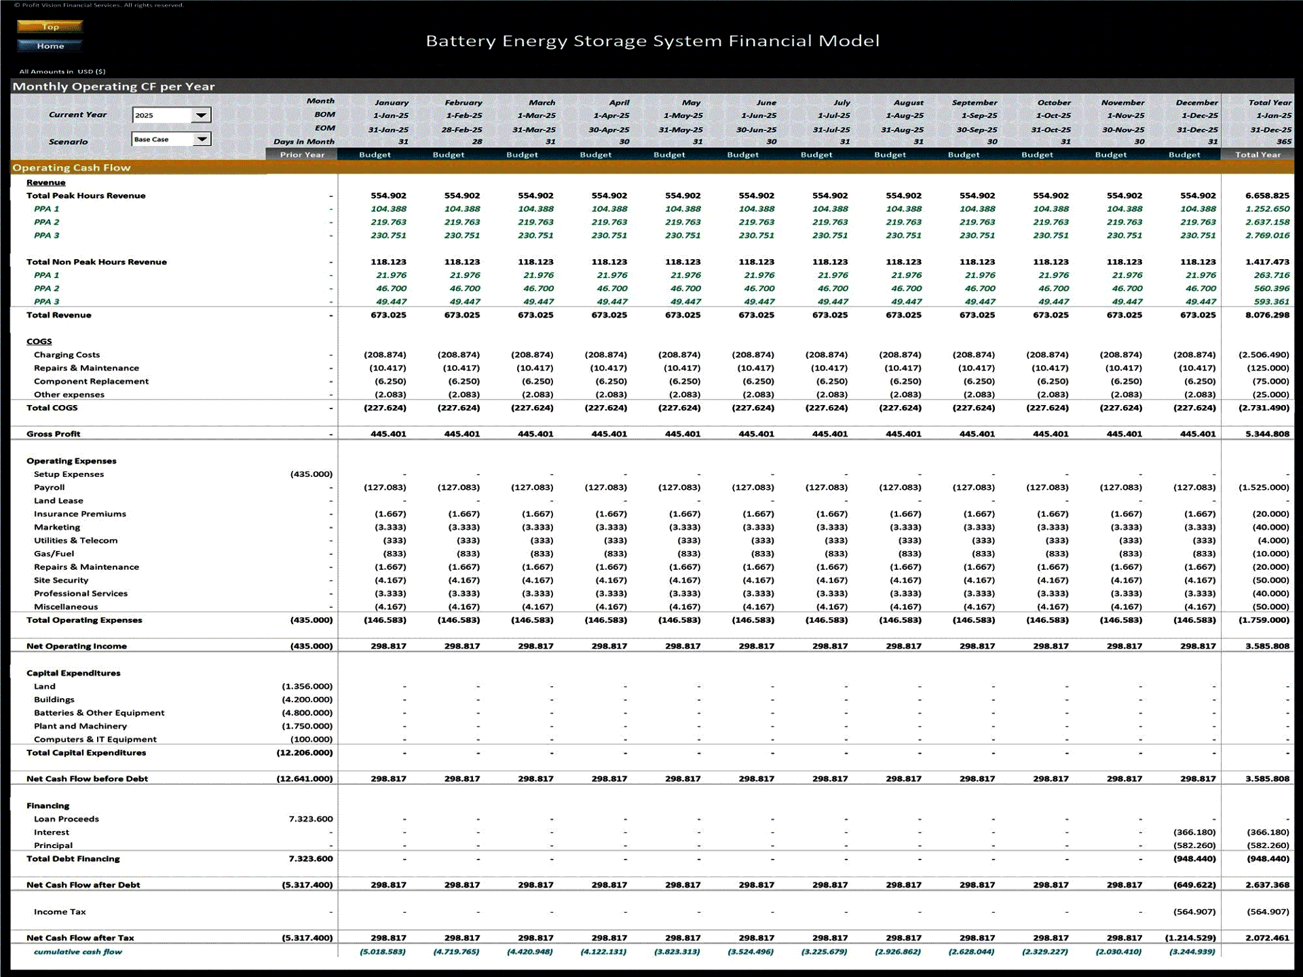Drag the horizontal scrollbar to view more months

coord(651,973)
